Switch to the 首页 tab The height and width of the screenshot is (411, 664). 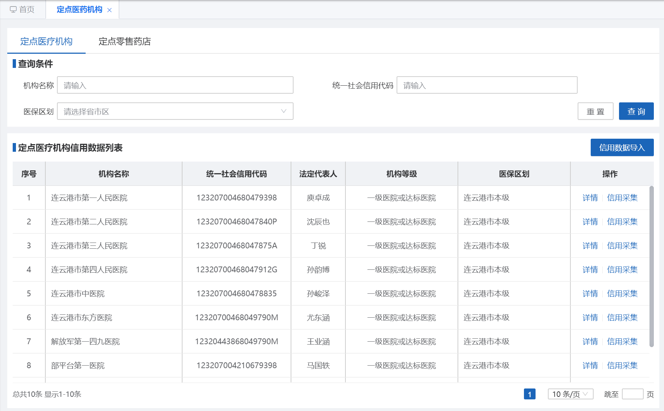pos(22,9)
